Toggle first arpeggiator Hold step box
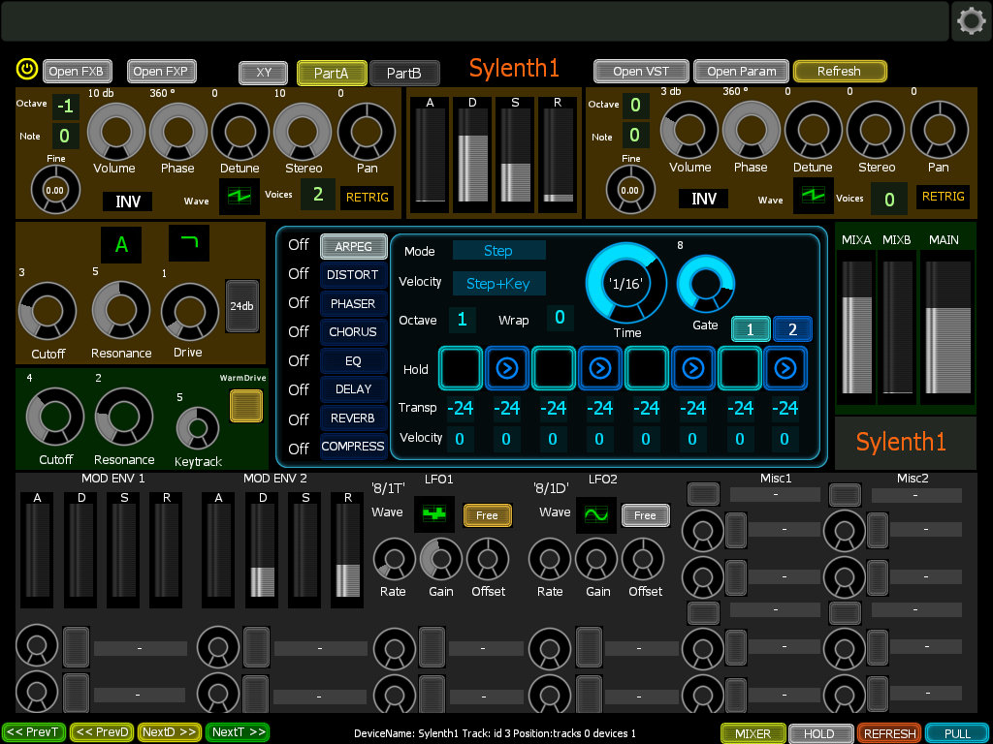Image resolution: width=993 pixels, height=744 pixels. point(461,368)
